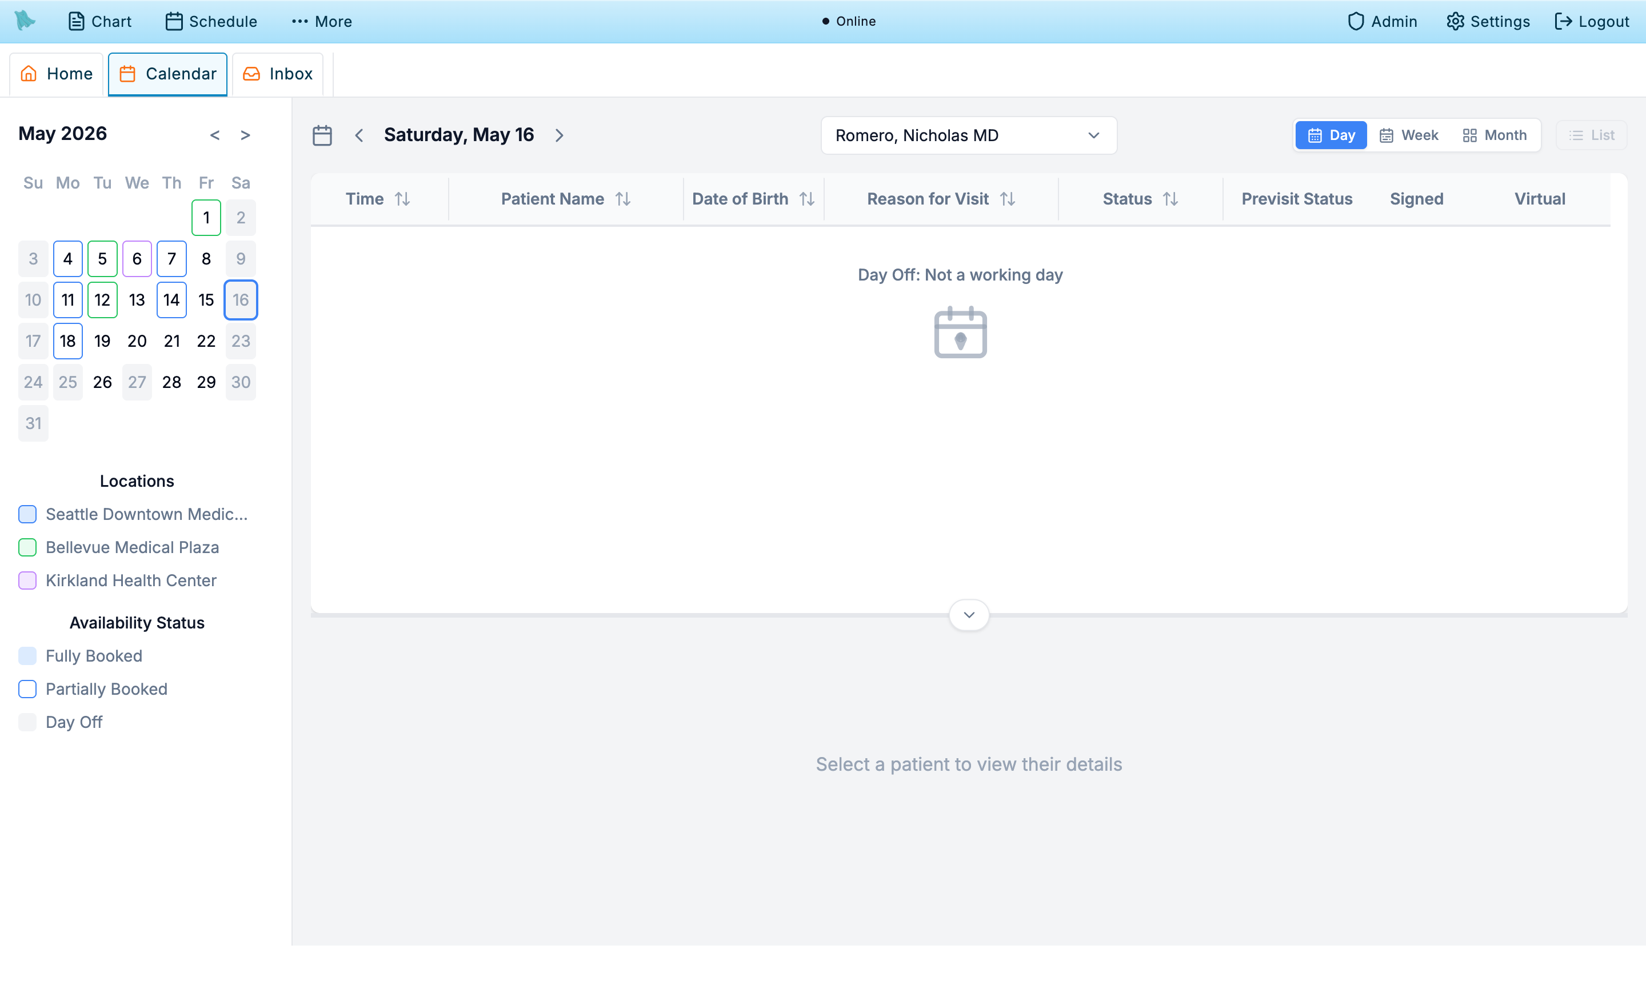Go to next month in mini calendar
1646x985 pixels.
(x=245, y=135)
